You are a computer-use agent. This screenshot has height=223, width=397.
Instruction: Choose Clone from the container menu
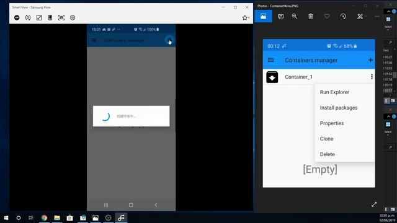327,139
